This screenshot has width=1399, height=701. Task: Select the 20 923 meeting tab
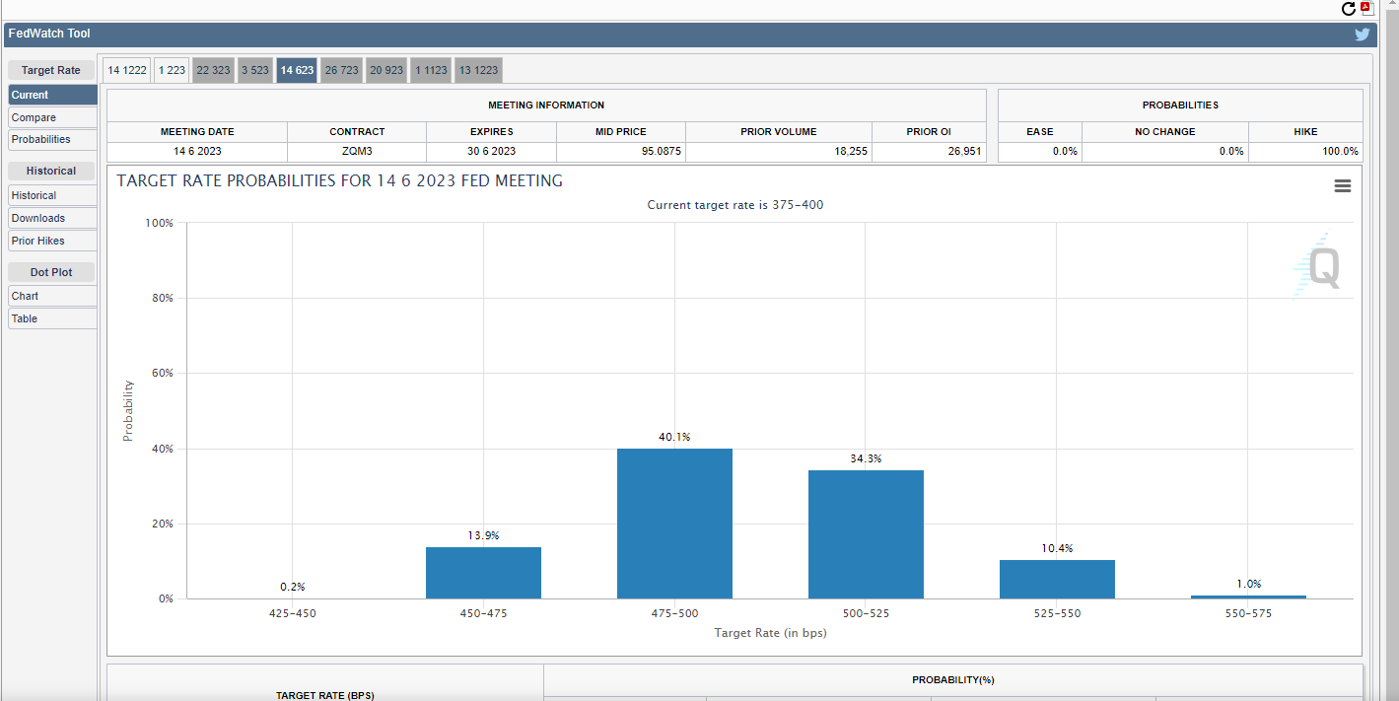point(386,70)
